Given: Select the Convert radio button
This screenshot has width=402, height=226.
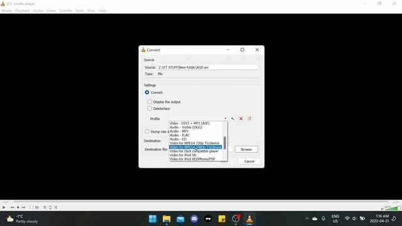Looking at the screenshot, I should 147,92.
